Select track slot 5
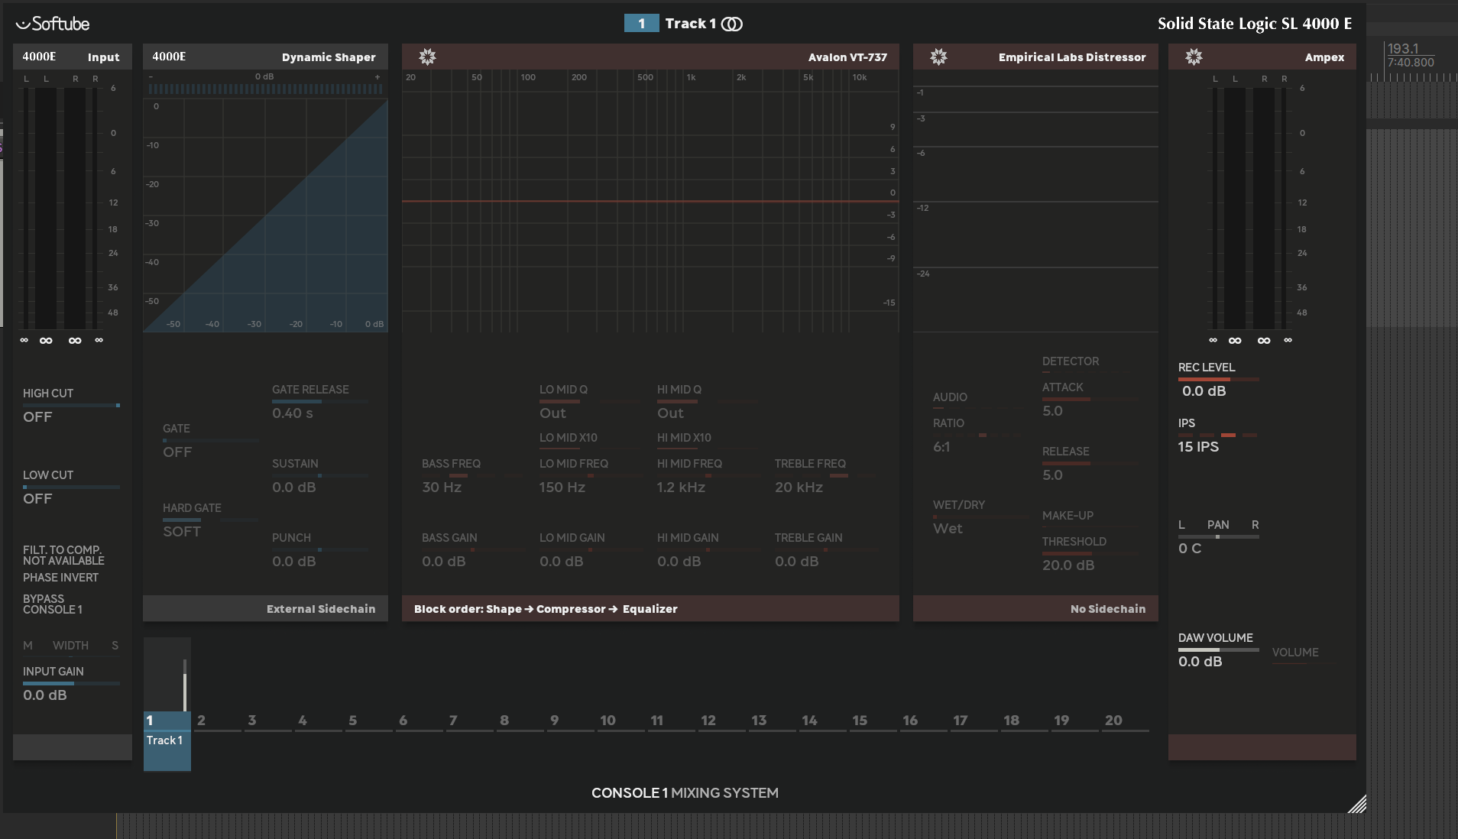1458x839 pixels. 368,721
